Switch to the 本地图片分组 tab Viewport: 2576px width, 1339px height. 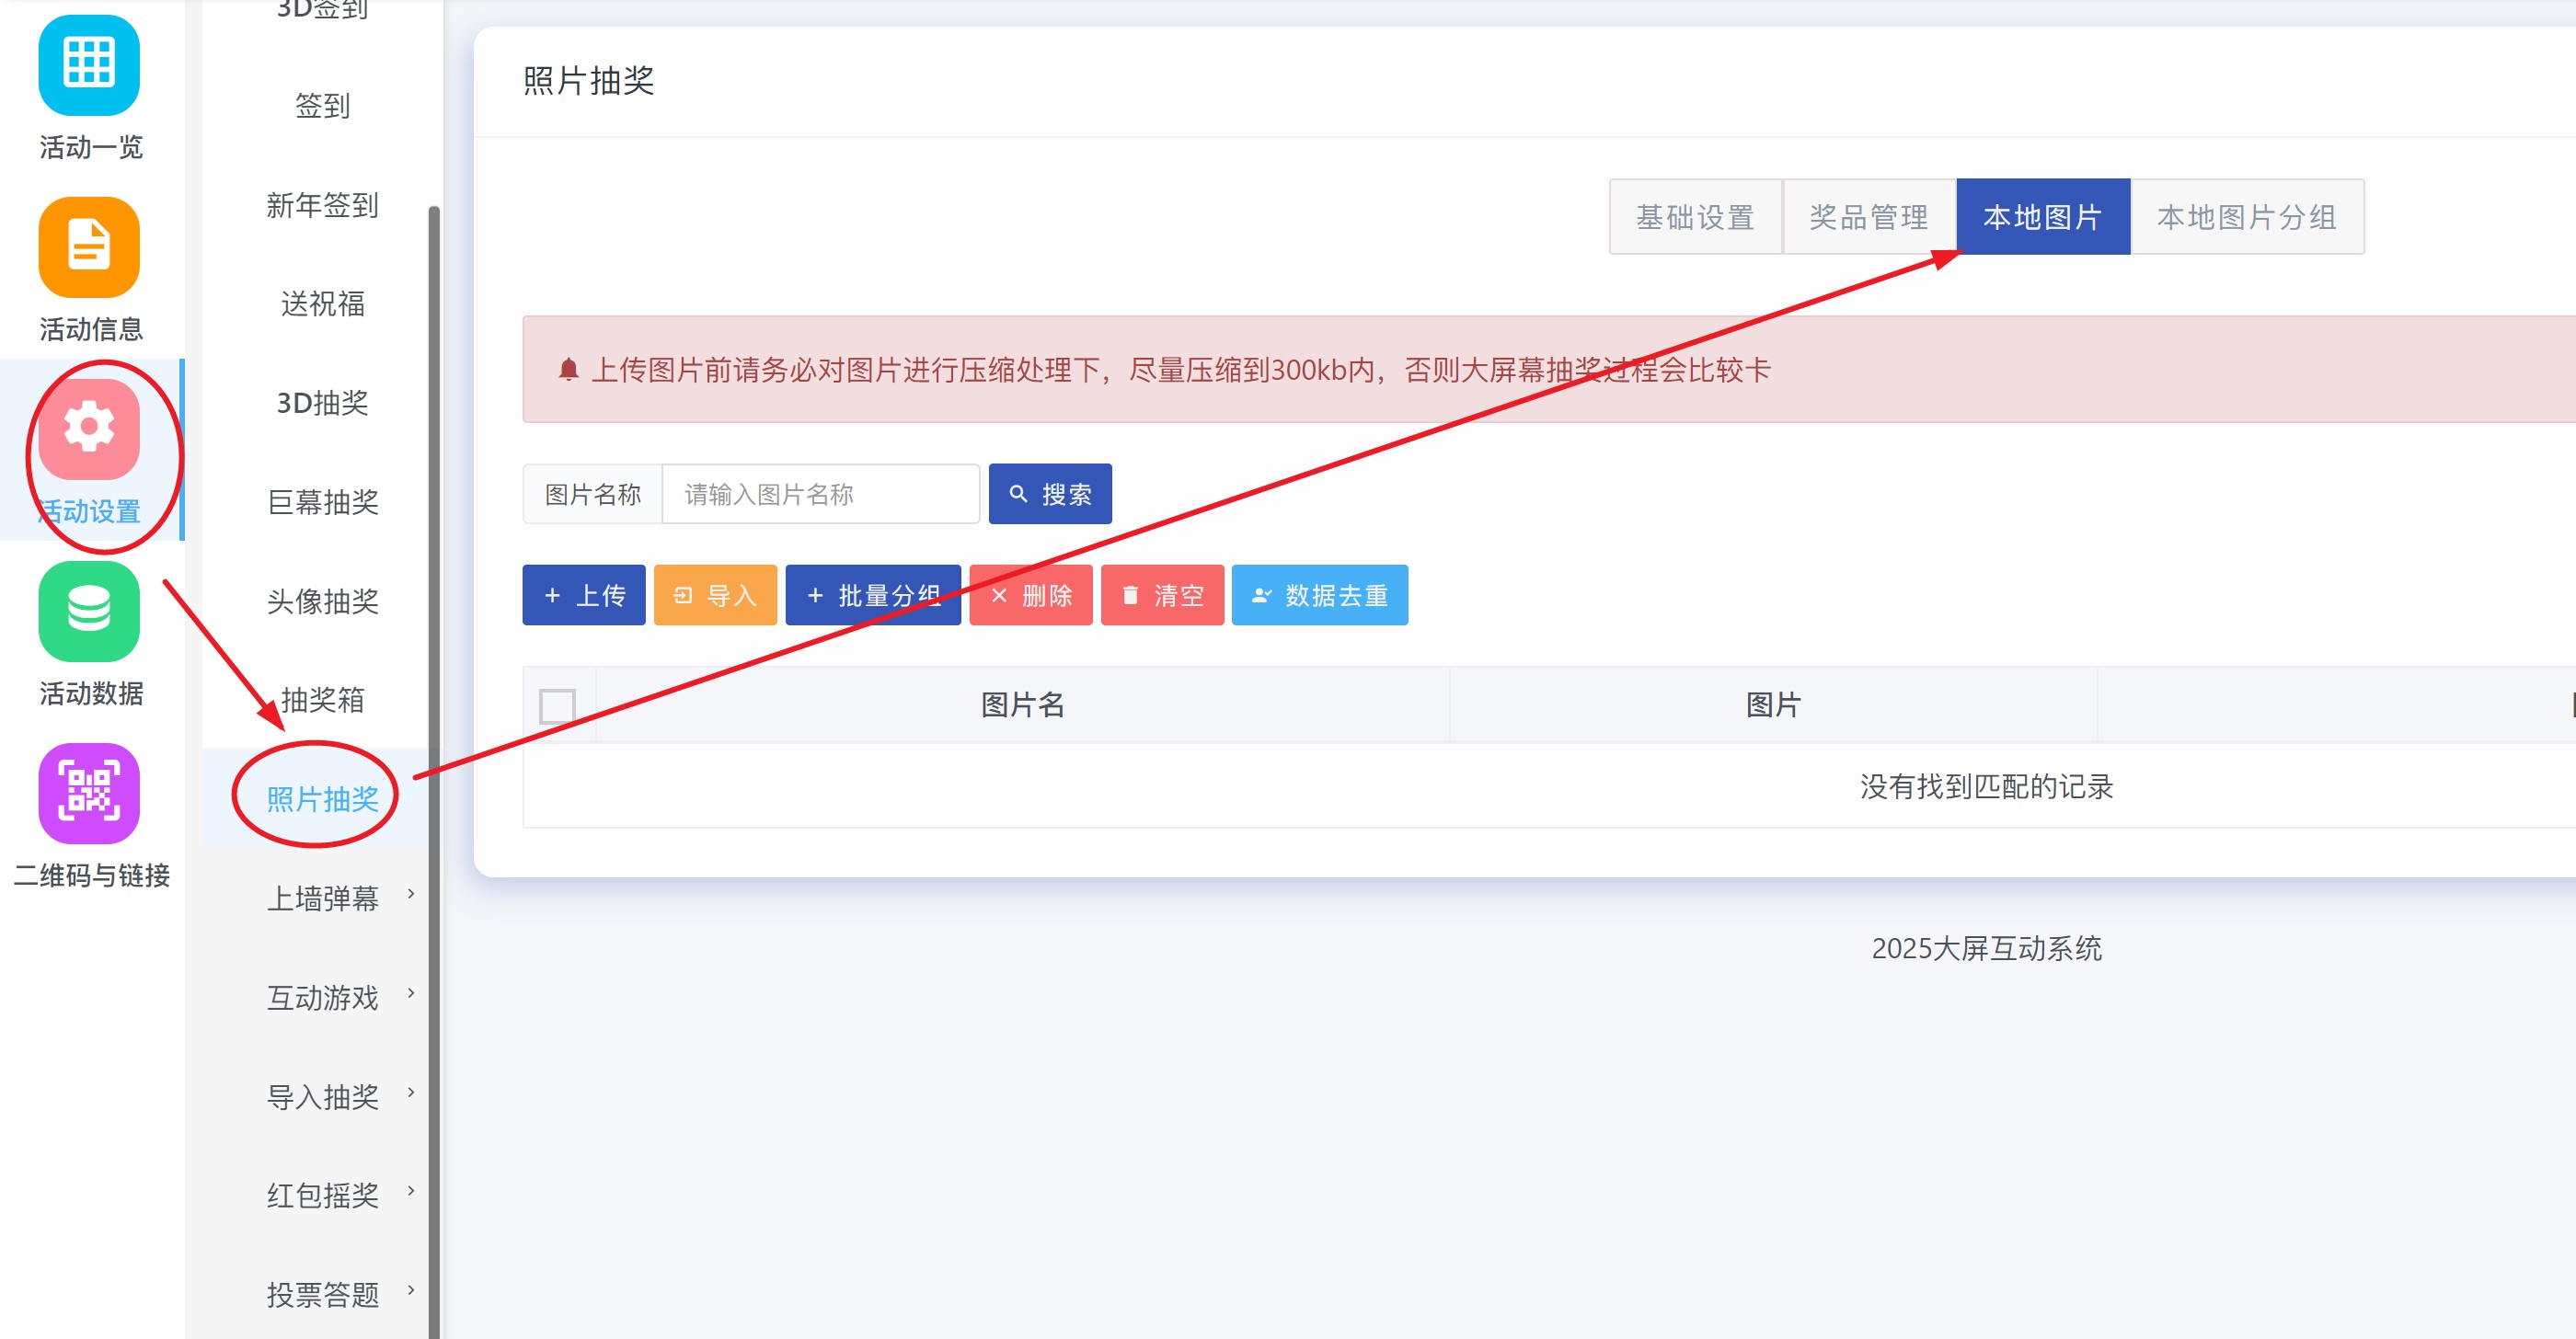point(2246,217)
